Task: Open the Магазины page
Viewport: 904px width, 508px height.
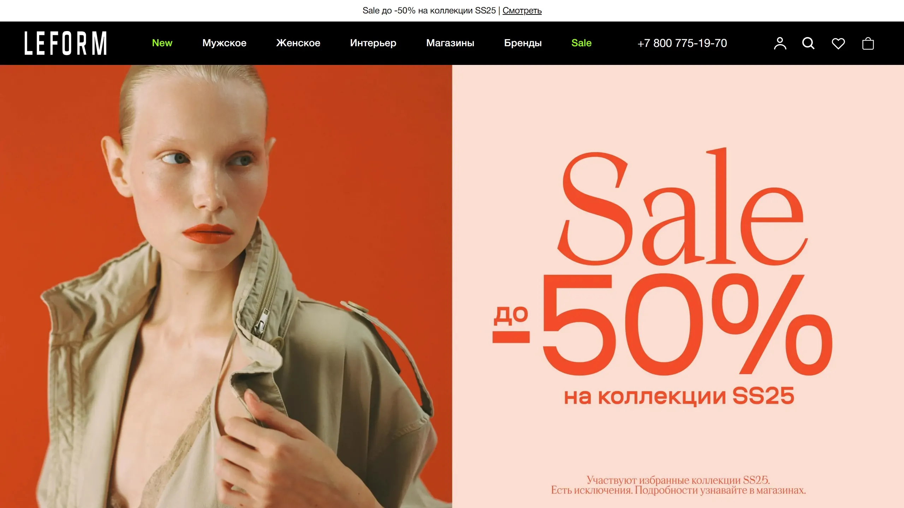Action: [450, 43]
